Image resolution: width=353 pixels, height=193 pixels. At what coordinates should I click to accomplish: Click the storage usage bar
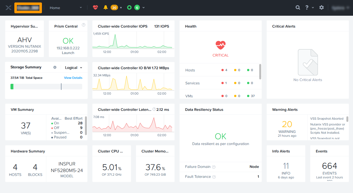[x=46, y=87]
